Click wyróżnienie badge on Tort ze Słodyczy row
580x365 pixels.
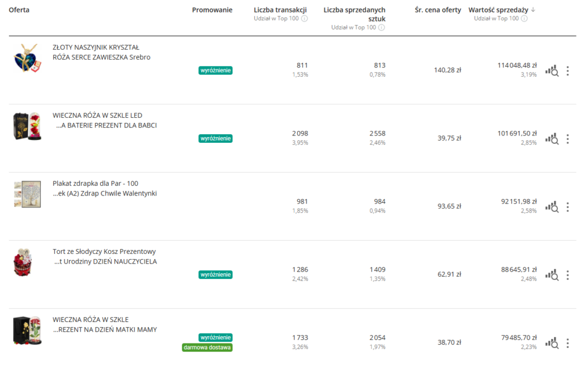(215, 275)
